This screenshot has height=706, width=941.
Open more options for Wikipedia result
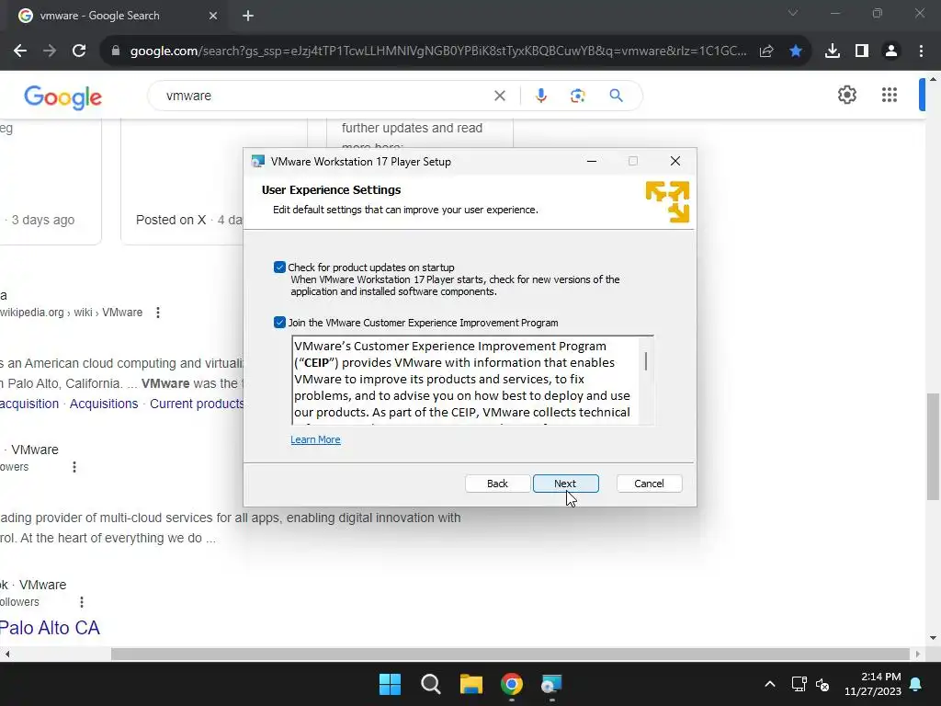pos(158,313)
